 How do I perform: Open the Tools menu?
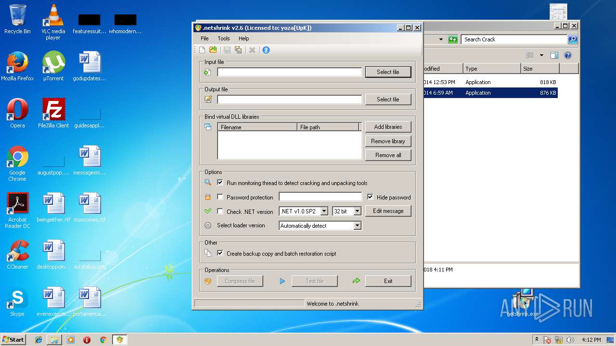point(224,38)
